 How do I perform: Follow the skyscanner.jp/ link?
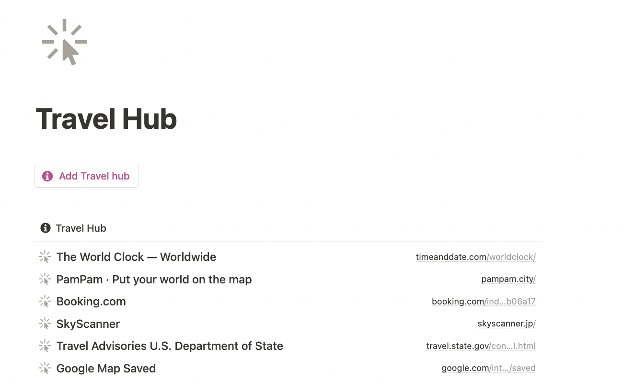507,324
